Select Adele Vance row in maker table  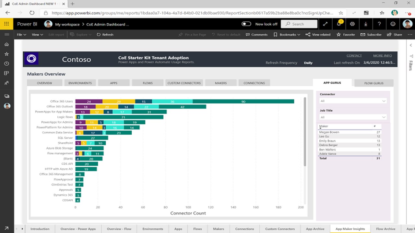coord(350,154)
